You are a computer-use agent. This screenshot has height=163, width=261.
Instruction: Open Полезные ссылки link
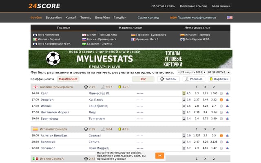pos(193,6)
